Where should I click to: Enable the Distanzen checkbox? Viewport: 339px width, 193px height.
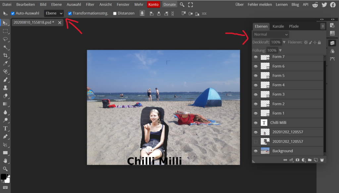pos(115,13)
